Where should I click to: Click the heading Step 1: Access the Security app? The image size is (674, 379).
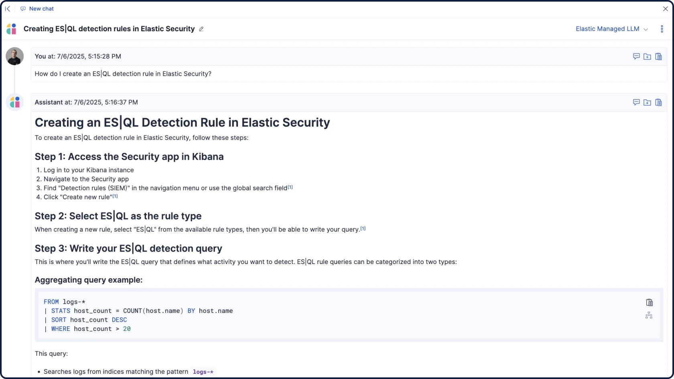(x=129, y=157)
